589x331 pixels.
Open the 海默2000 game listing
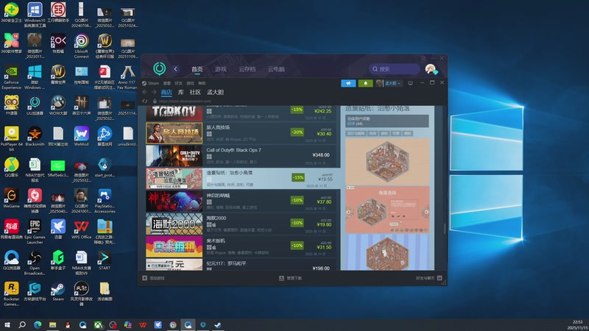tap(241, 224)
